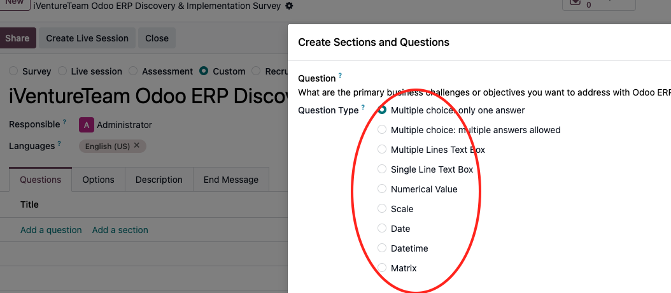Set question type to Datetime
The width and height of the screenshot is (671, 293).
[x=382, y=248]
